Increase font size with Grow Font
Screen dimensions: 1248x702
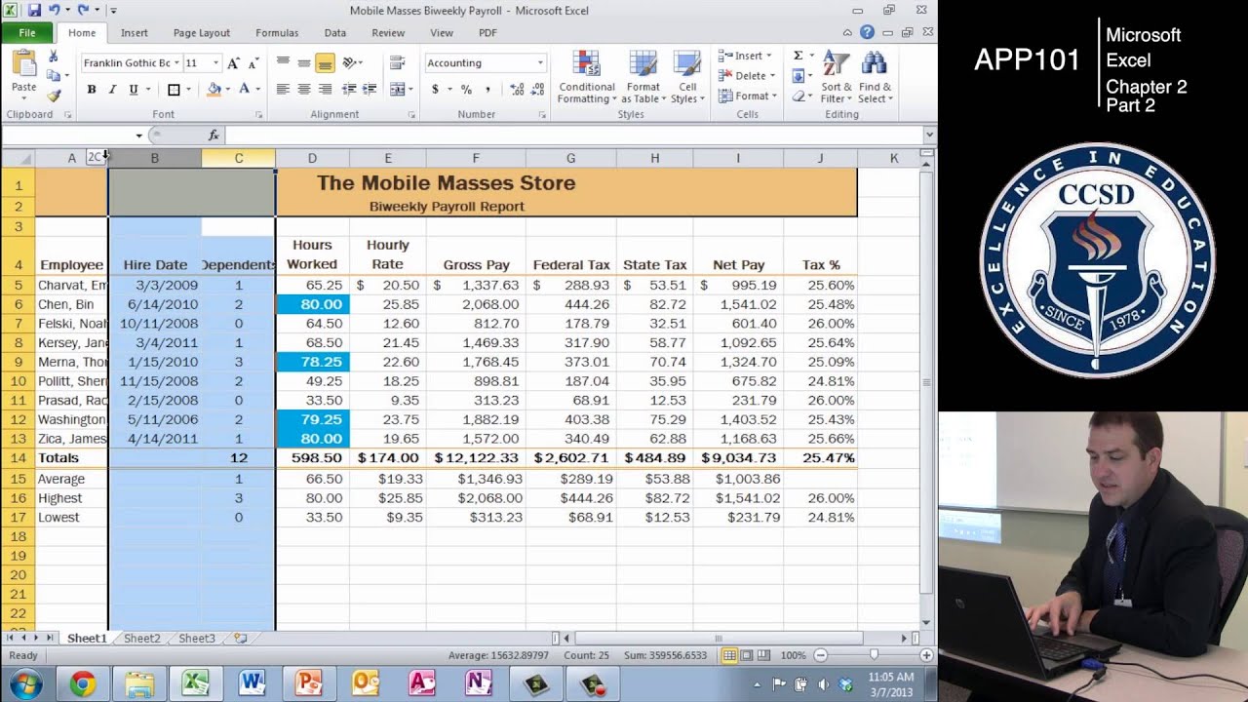[x=233, y=63]
